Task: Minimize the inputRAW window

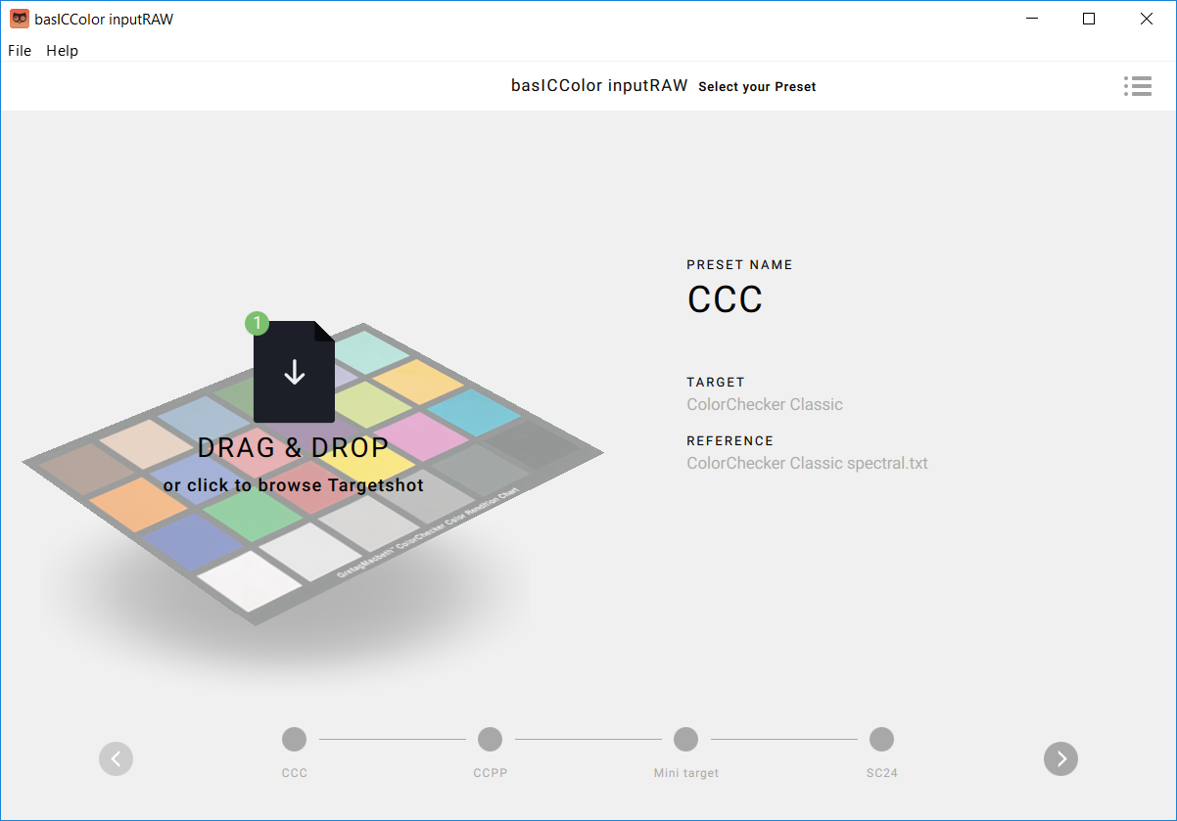Action: [1031, 19]
